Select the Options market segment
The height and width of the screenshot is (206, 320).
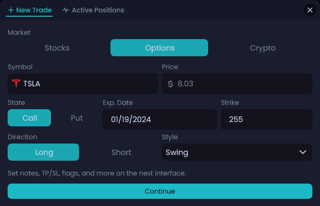159,48
